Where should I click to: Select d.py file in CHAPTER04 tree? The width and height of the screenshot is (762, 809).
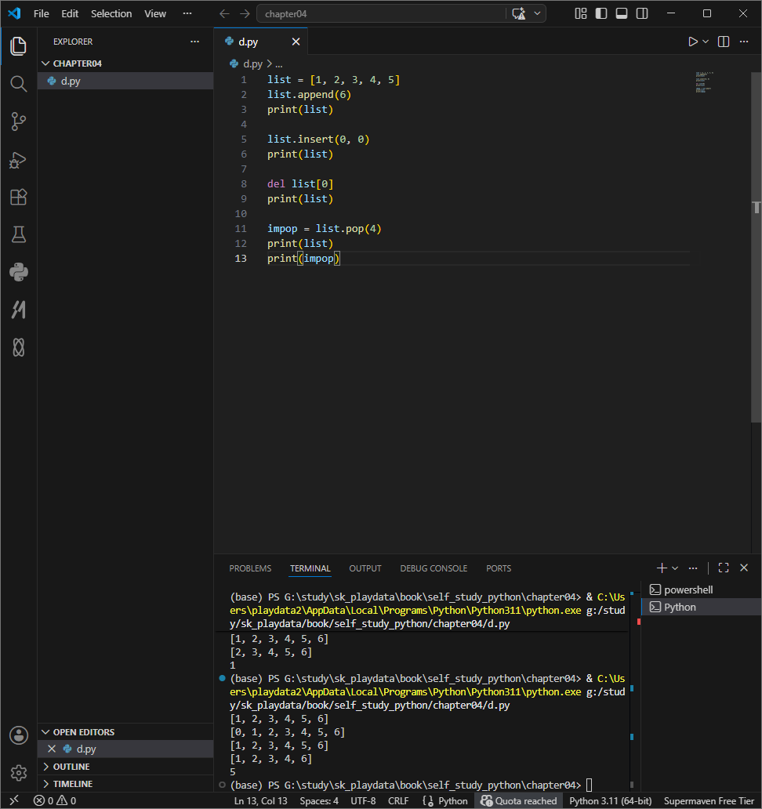pyautogui.click(x=125, y=81)
